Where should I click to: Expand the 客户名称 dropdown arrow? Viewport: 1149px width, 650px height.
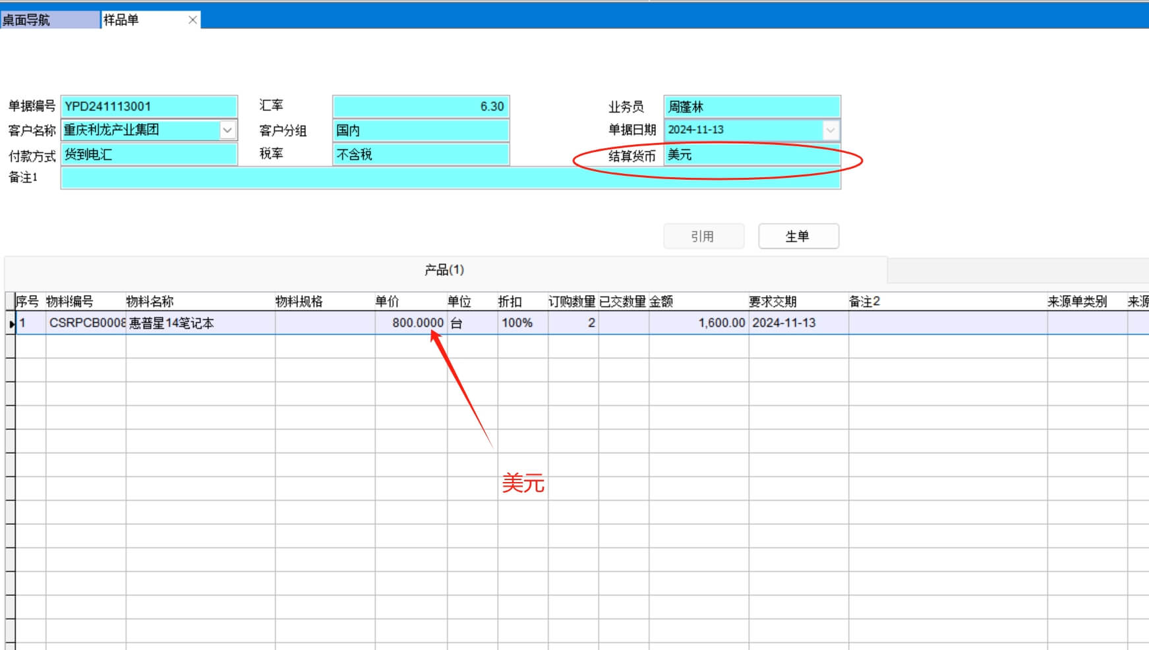coord(227,130)
